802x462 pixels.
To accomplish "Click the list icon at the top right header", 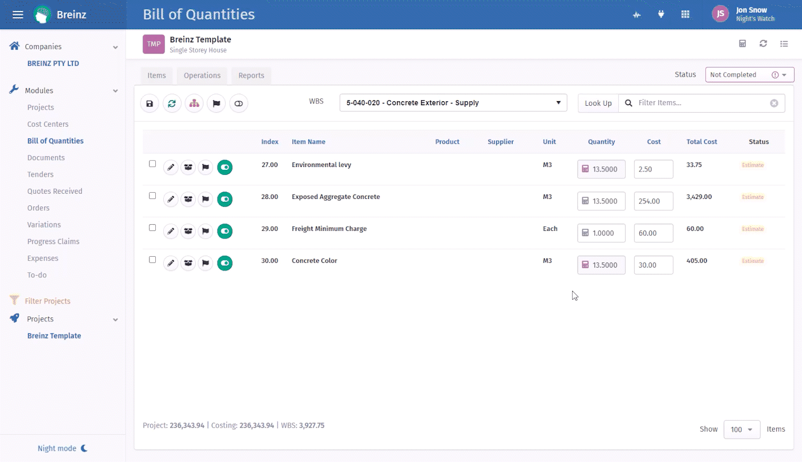I will tap(784, 43).
